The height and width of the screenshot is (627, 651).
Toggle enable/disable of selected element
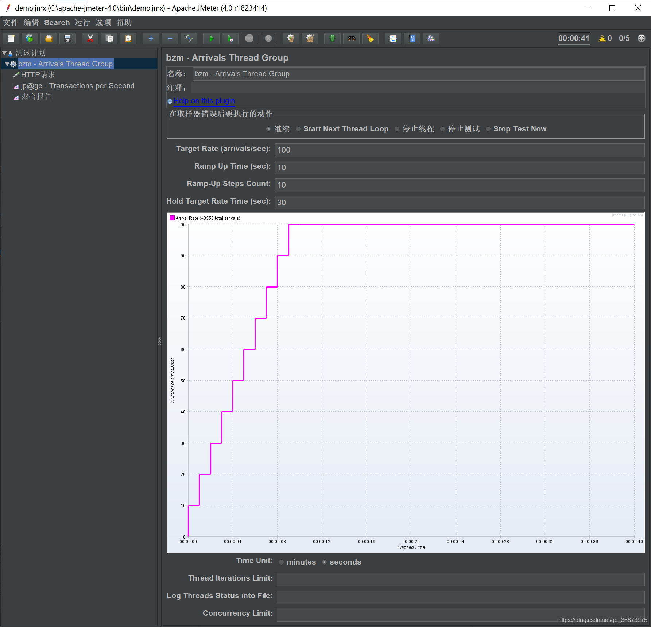click(189, 38)
